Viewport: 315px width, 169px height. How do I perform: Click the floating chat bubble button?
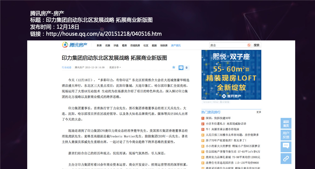click(286, 146)
